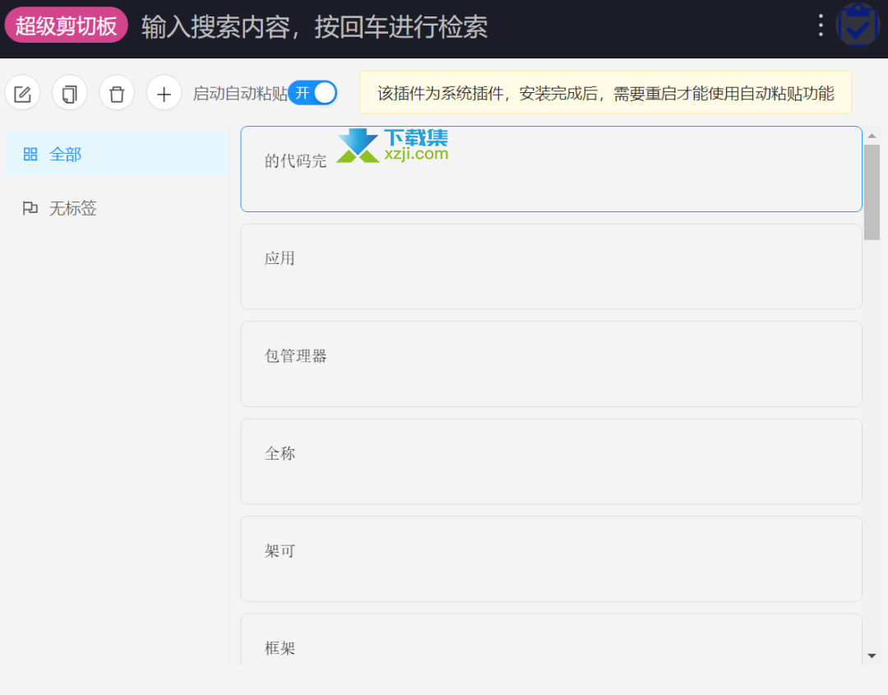
Task: Select the 架可 clipboard entry
Action: point(551,558)
